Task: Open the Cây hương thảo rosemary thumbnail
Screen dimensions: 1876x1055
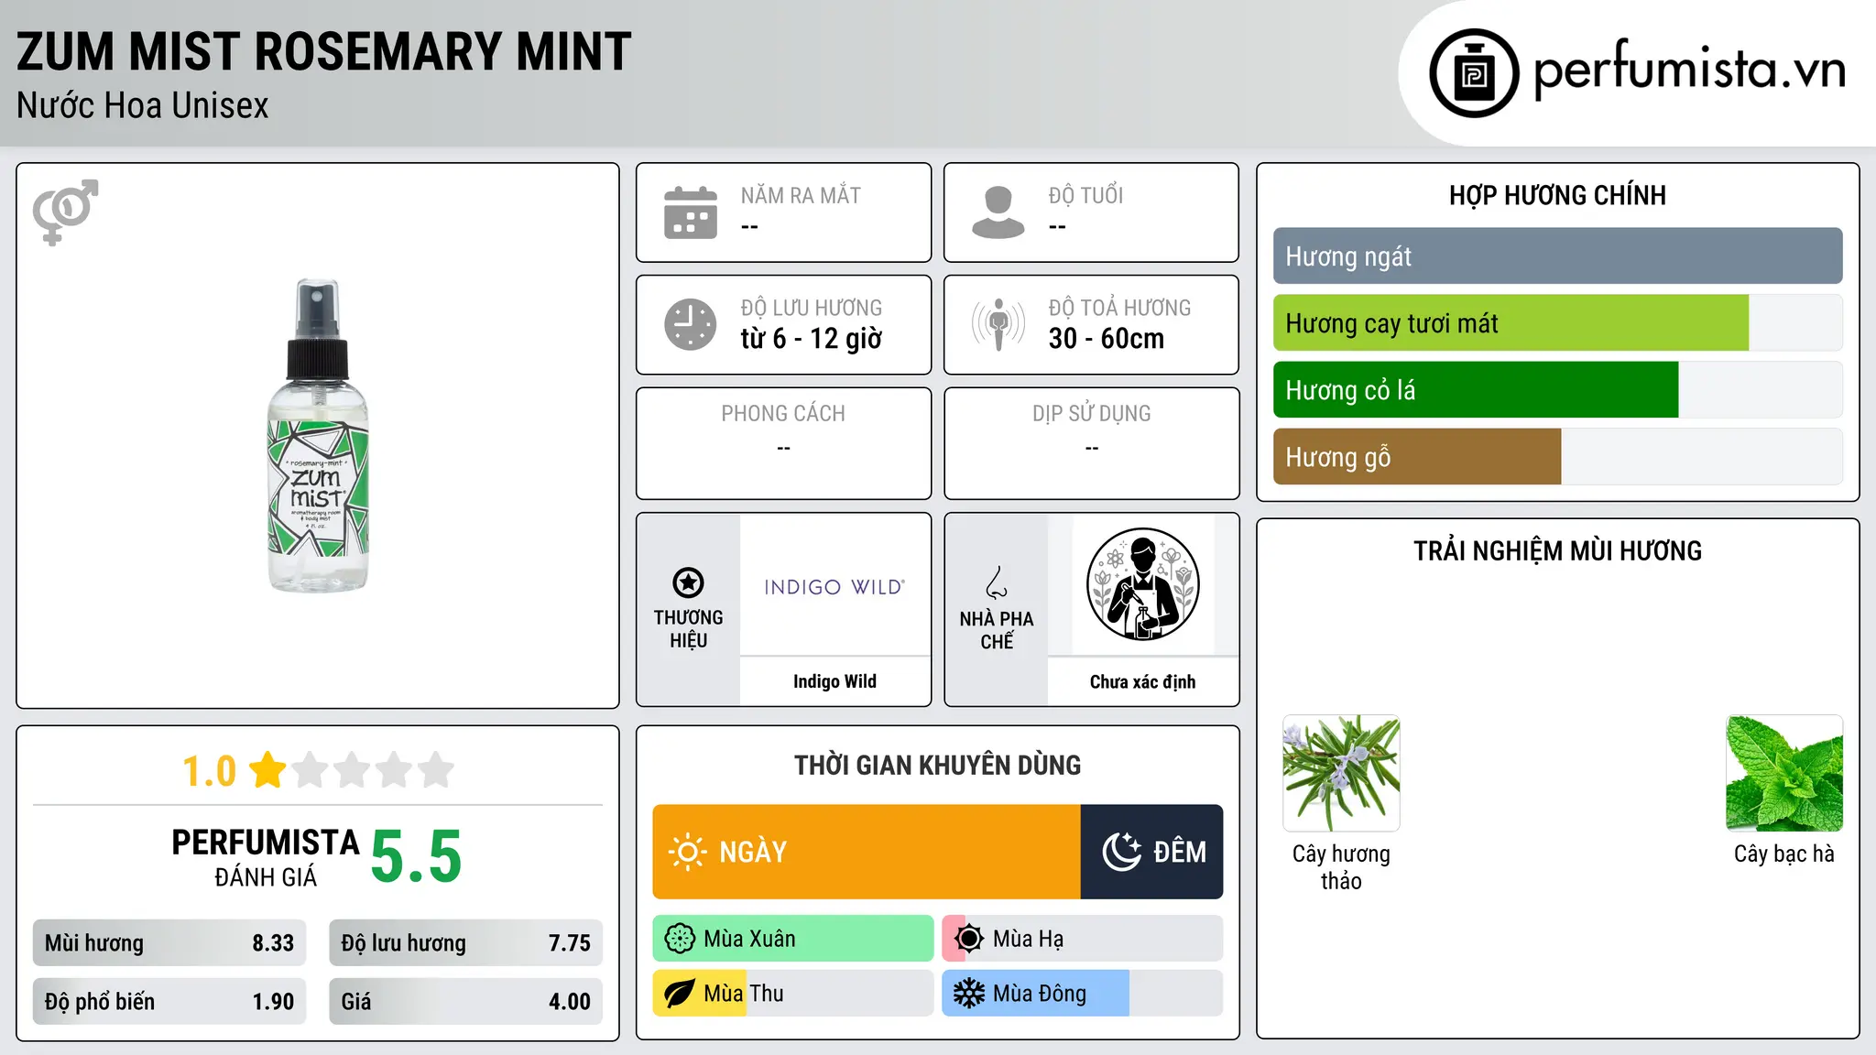Action: 1341,773
